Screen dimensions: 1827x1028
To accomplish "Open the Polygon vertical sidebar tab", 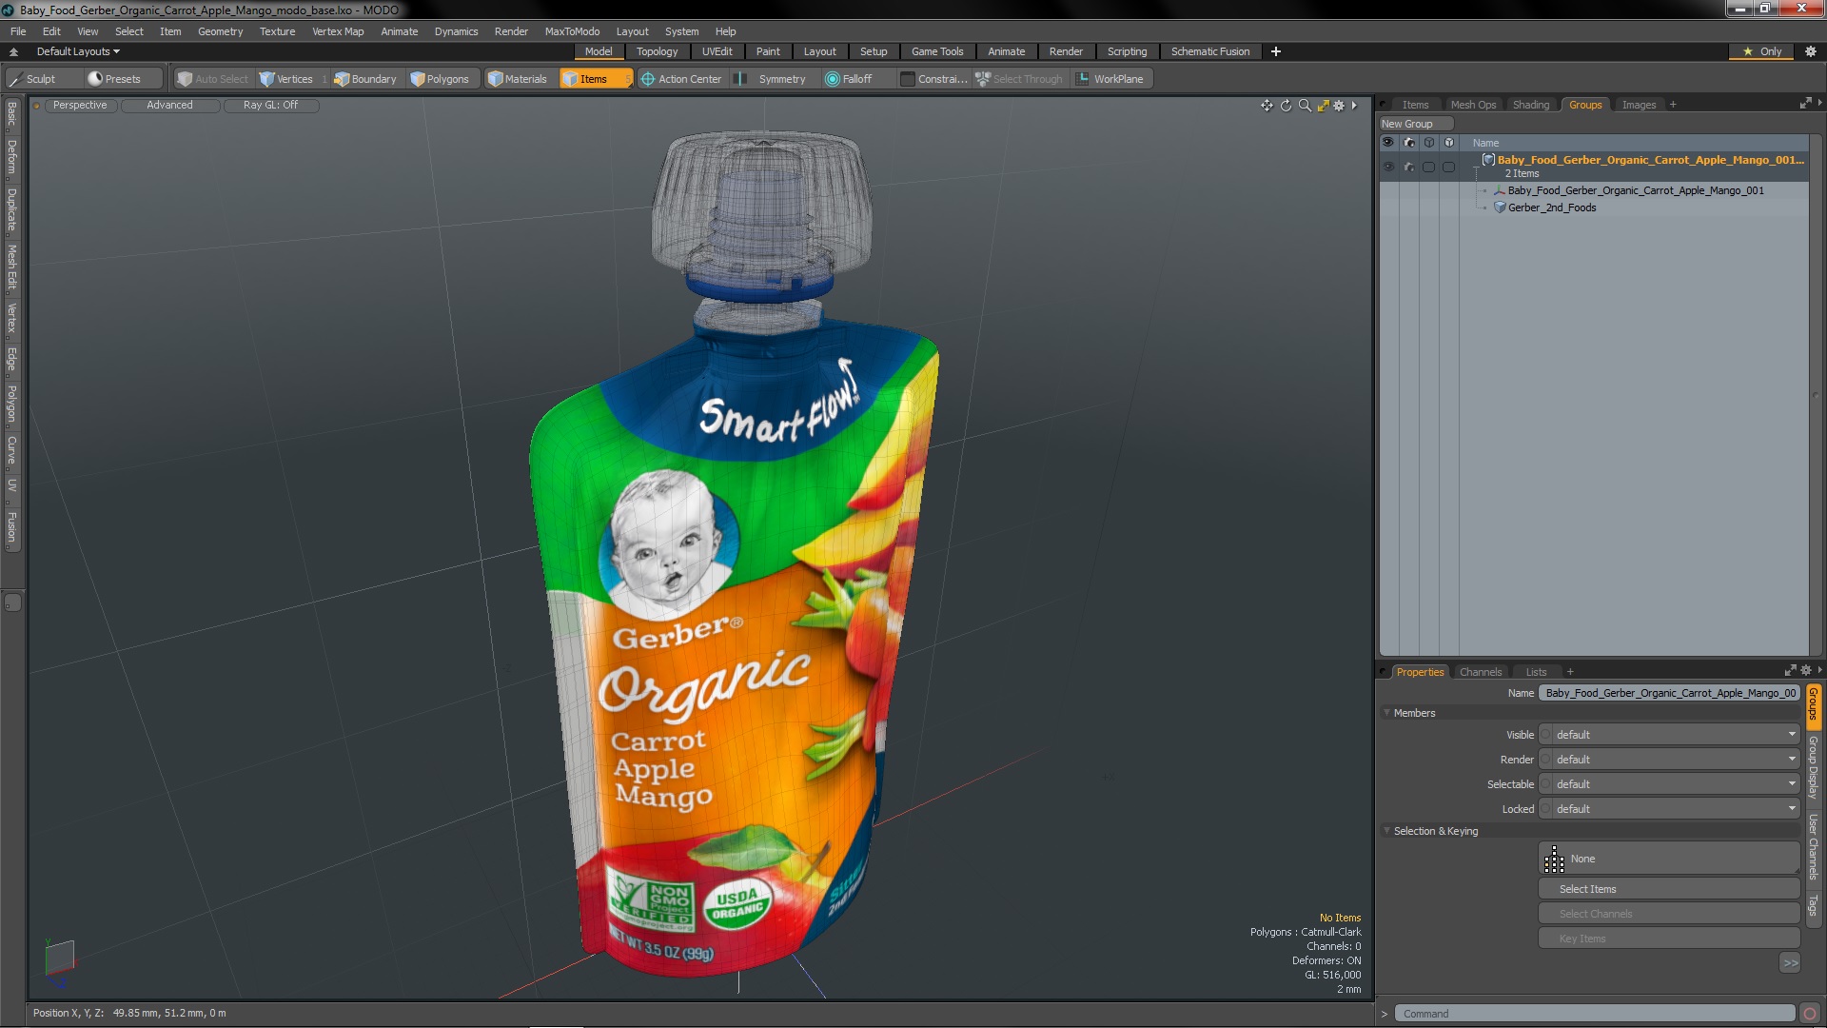I will click(11, 405).
